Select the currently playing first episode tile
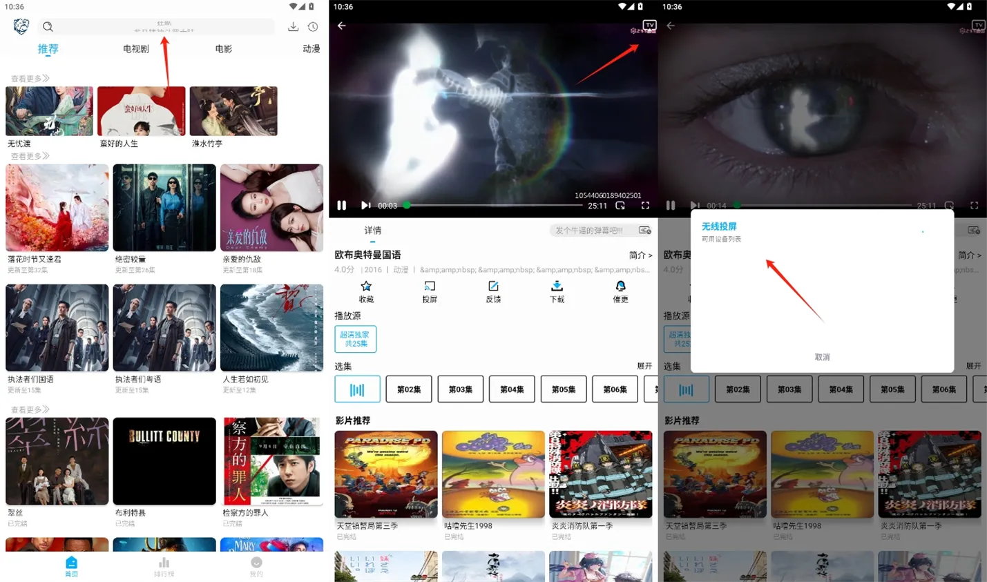Viewport: 987px width, 582px height. click(357, 389)
